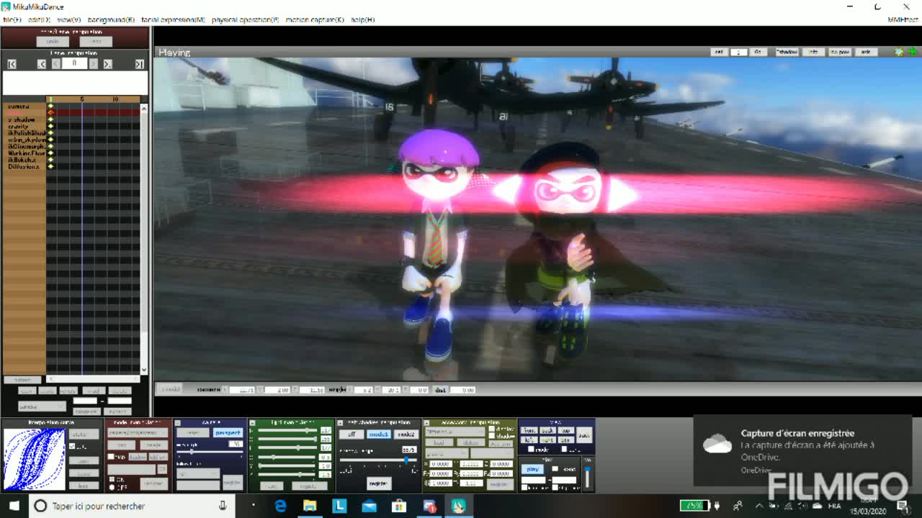Select the perspect camera view button
Image resolution: width=922 pixels, height=518 pixels.
click(x=228, y=433)
